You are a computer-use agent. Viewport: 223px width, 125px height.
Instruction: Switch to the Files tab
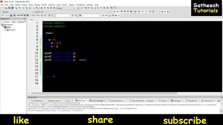pos(14,22)
